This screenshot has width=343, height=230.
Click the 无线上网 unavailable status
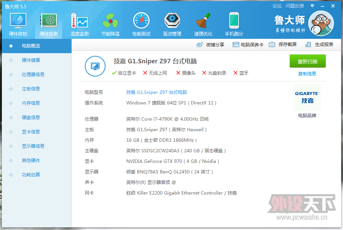coord(155,73)
